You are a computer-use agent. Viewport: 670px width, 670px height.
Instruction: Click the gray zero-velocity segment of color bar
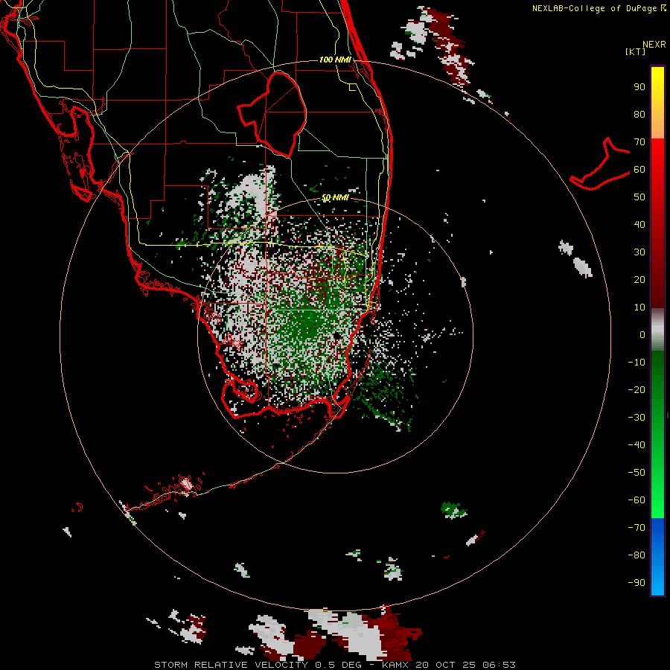(657, 330)
